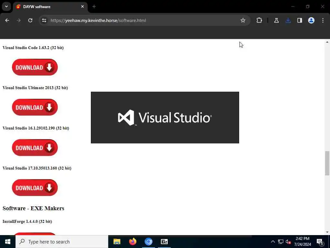Image resolution: width=330 pixels, height=248 pixels.
Task: Open the muted volume tray icon
Action: (288, 242)
